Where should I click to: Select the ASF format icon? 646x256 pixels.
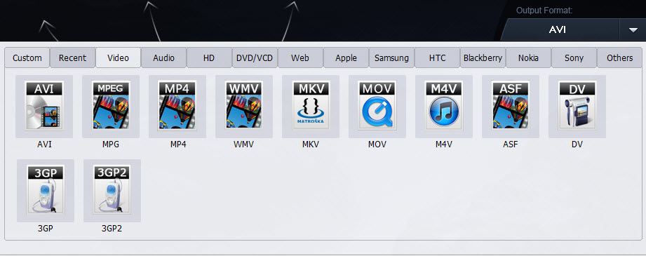click(x=511, y=107)
